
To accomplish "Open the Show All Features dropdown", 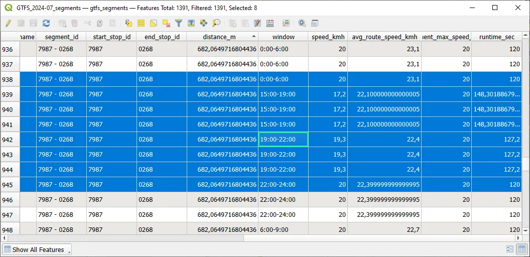I will pos(38,249).
